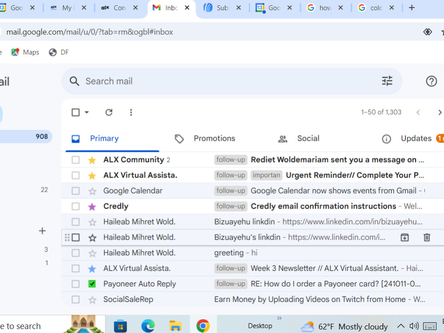Select the Payoneer Auto Reply checkbox

tap(75, 284)
